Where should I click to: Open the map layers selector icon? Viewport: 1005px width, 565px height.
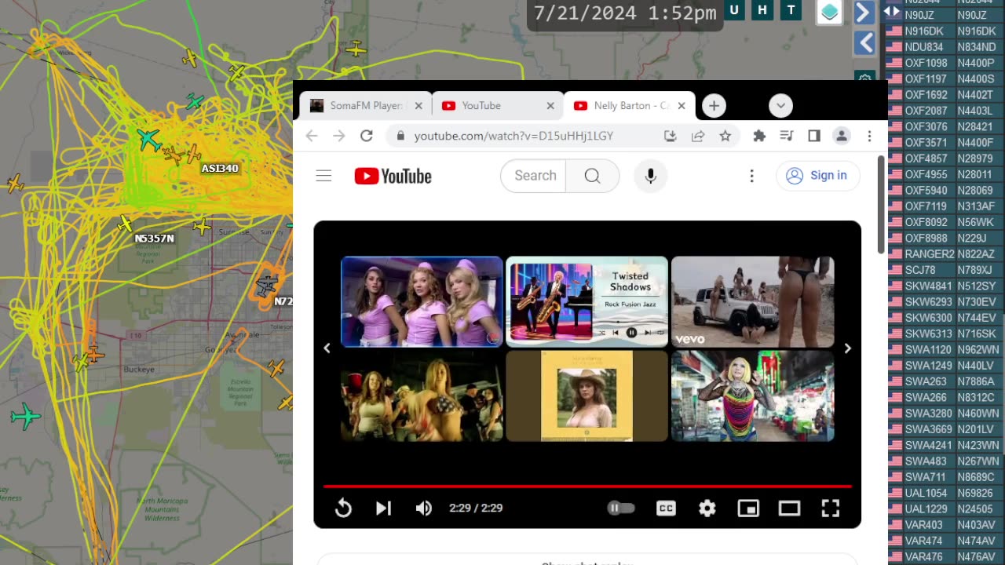pyautogui.click(x=830, y=12)
